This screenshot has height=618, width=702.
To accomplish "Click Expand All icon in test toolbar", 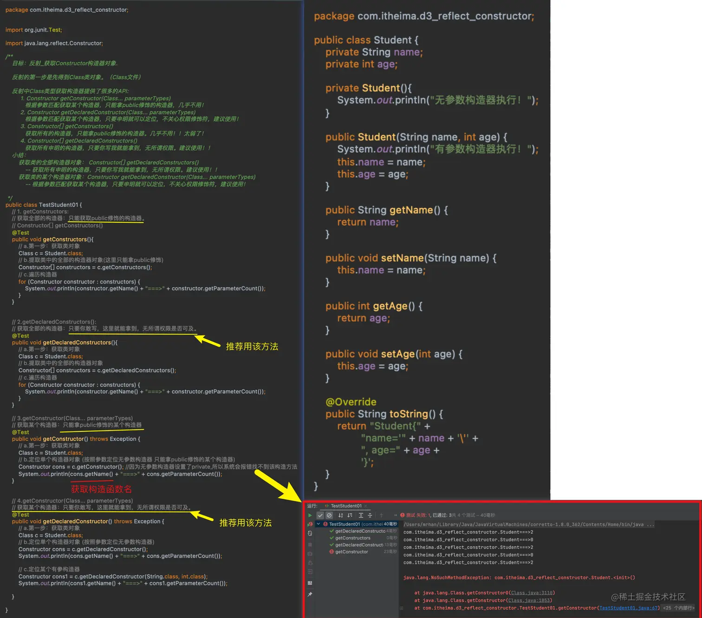I will pos(361,515).
